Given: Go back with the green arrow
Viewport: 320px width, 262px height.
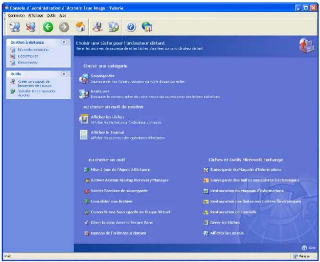Looking at the screenshot, I should point(48,27).
